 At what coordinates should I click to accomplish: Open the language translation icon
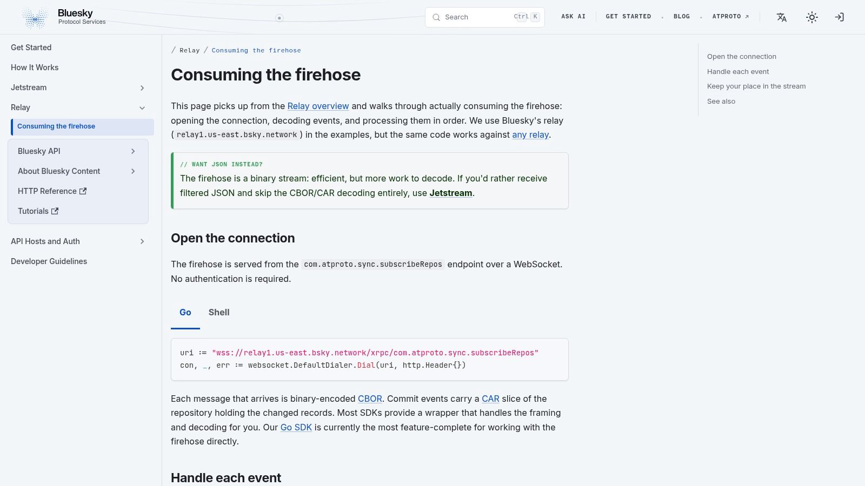(x=782, y=17)
